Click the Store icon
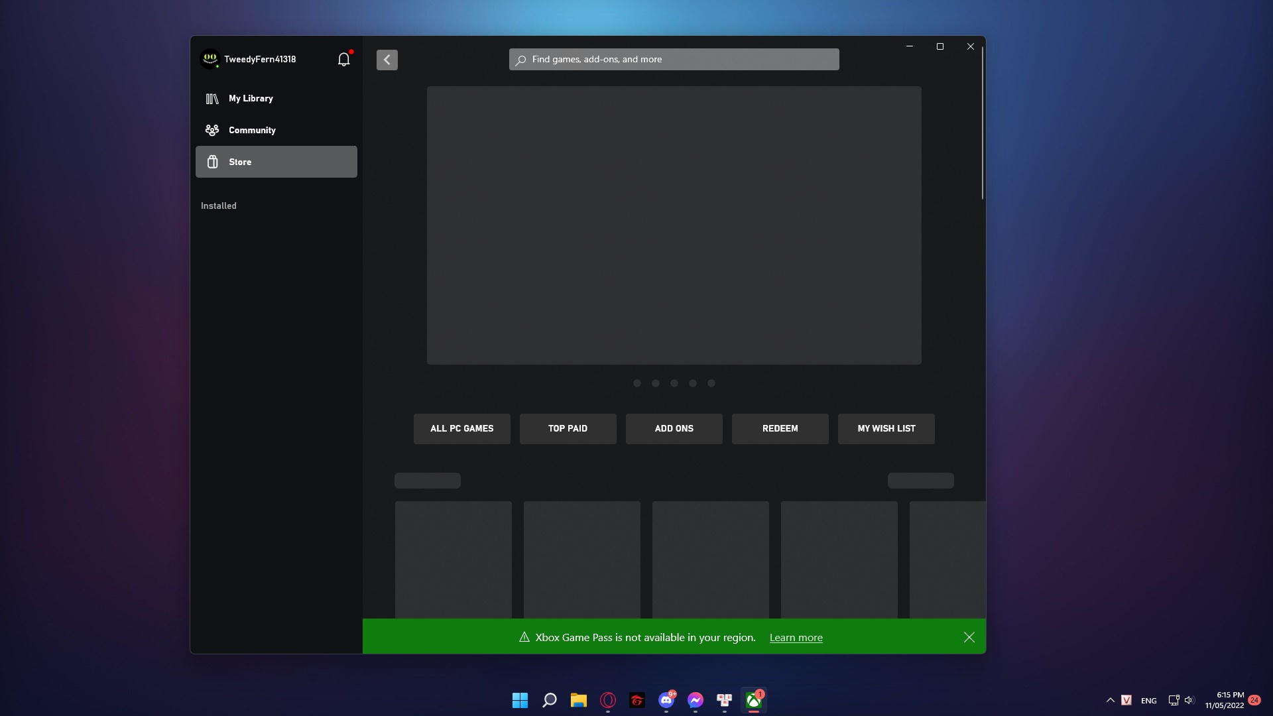The image size is (1273, 716). pos(212,162)
